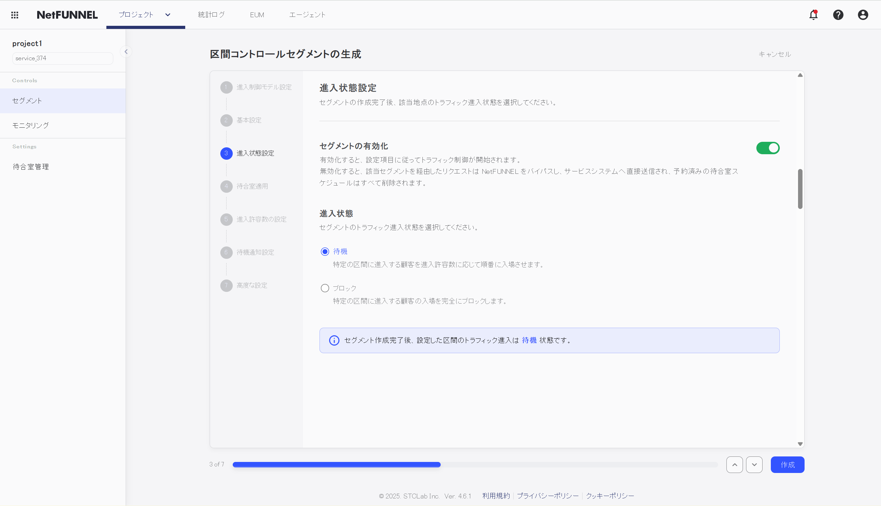881x506 pixels.
Task: Select the ブロック radio button
Action: [325, 288]
